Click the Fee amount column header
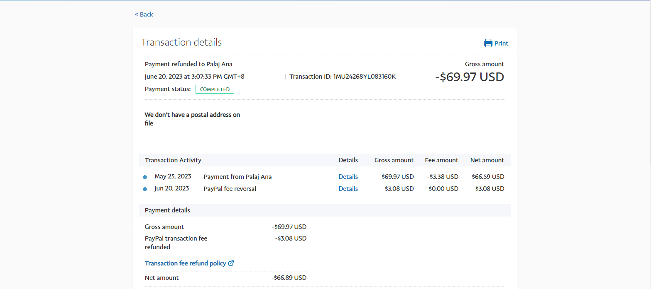Screen dimensions: 651x289 coord(441,160)
